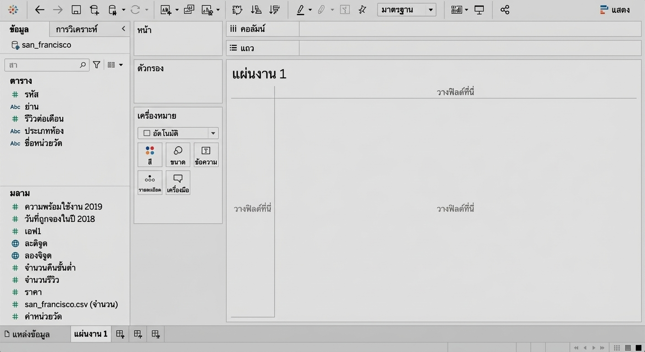Image resolution: width=645 pixels, height=352 pixels.
Task: Sort ascending from toolbar
Action: pos(257,10)
